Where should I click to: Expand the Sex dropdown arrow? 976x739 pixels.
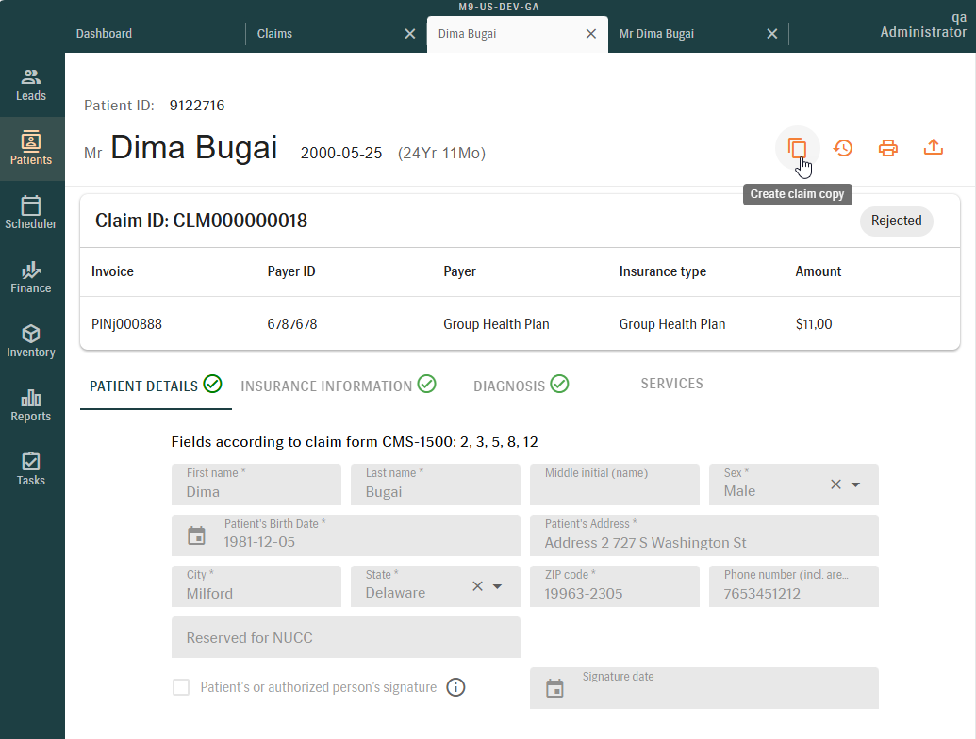pyautogui.click(x=856, y=484)
